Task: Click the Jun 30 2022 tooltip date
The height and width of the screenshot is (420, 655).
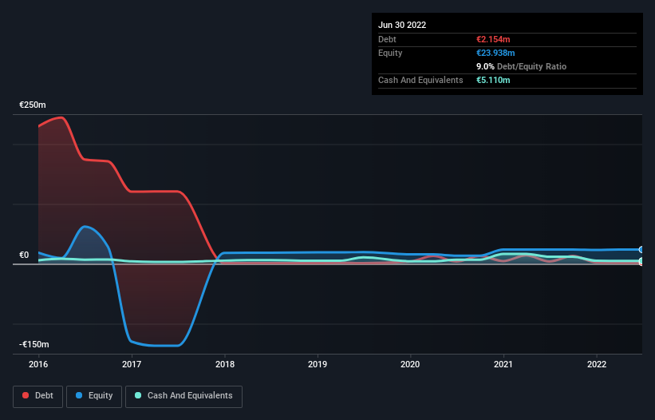Action: click(x=402, y=25)
